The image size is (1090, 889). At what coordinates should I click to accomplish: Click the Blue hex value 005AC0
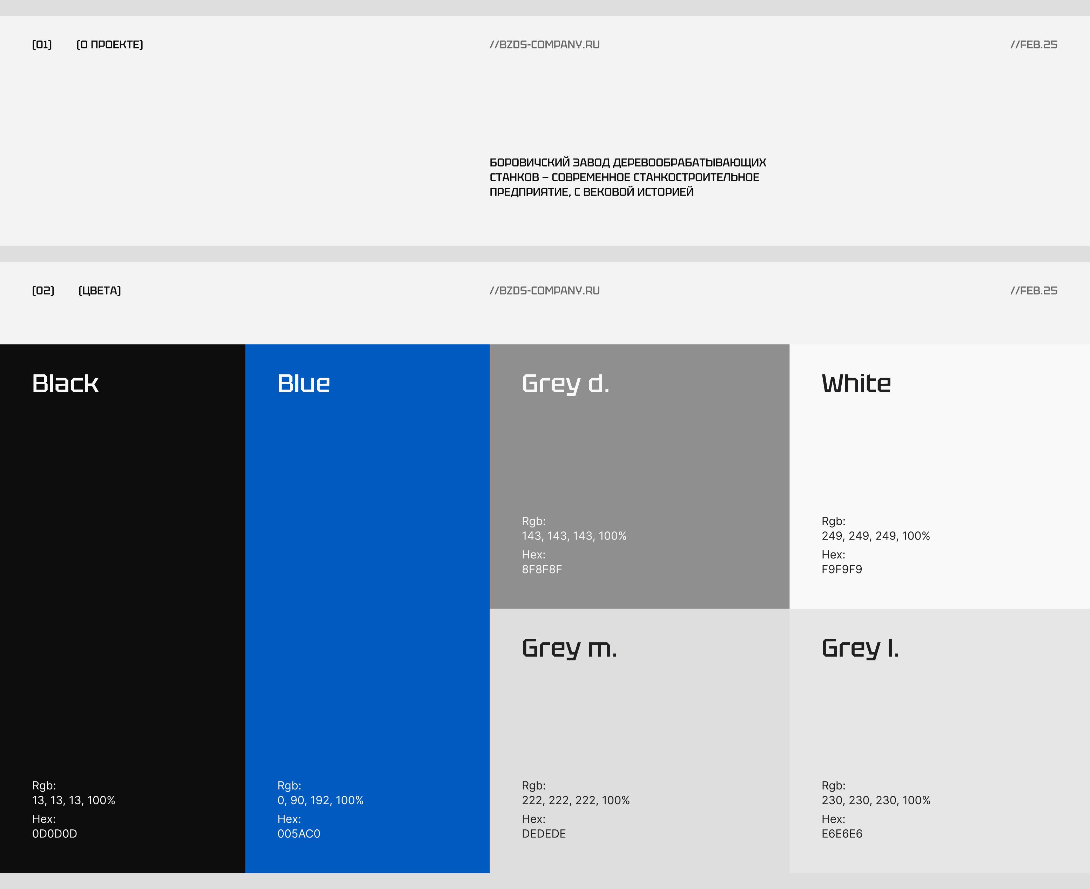pyautogui.click(x=298, y=834)
